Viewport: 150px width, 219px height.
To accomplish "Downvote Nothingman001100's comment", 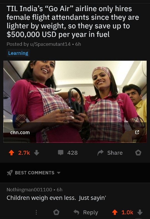I will click(x=140, y=212).
